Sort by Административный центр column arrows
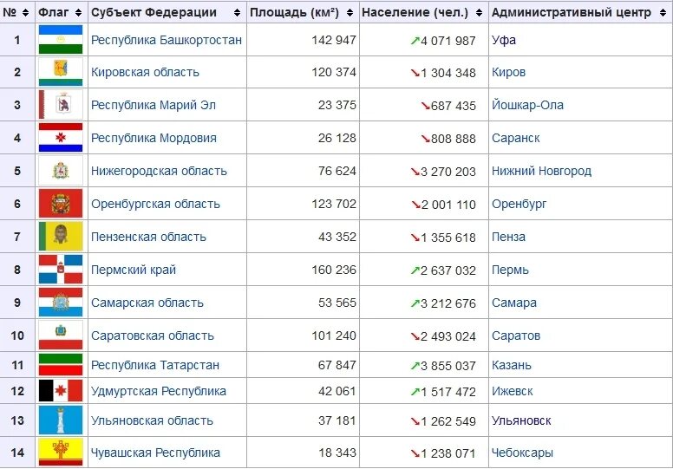This screenshot has width=673, height=469. 663,12
